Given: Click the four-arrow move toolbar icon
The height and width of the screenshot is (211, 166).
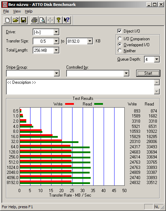Looking at the screenshot, I should coord(50,20).
